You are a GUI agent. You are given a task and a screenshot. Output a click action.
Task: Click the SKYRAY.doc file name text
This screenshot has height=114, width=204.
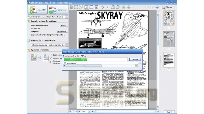pyautogui.click(x=35, y=28)
